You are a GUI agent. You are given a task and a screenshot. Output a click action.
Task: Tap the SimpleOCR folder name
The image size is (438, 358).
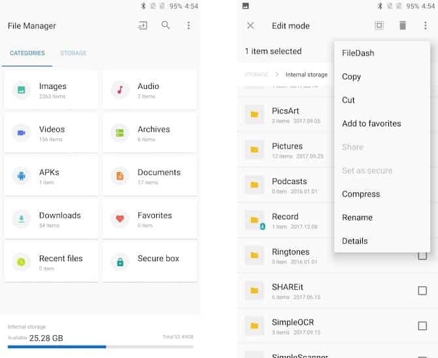[293, 323]
